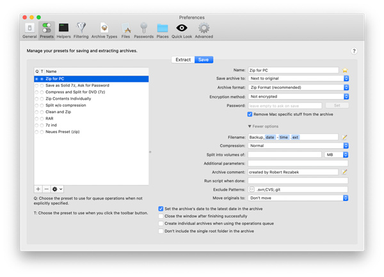Open the Advanced preferences pane

[204, 30]
